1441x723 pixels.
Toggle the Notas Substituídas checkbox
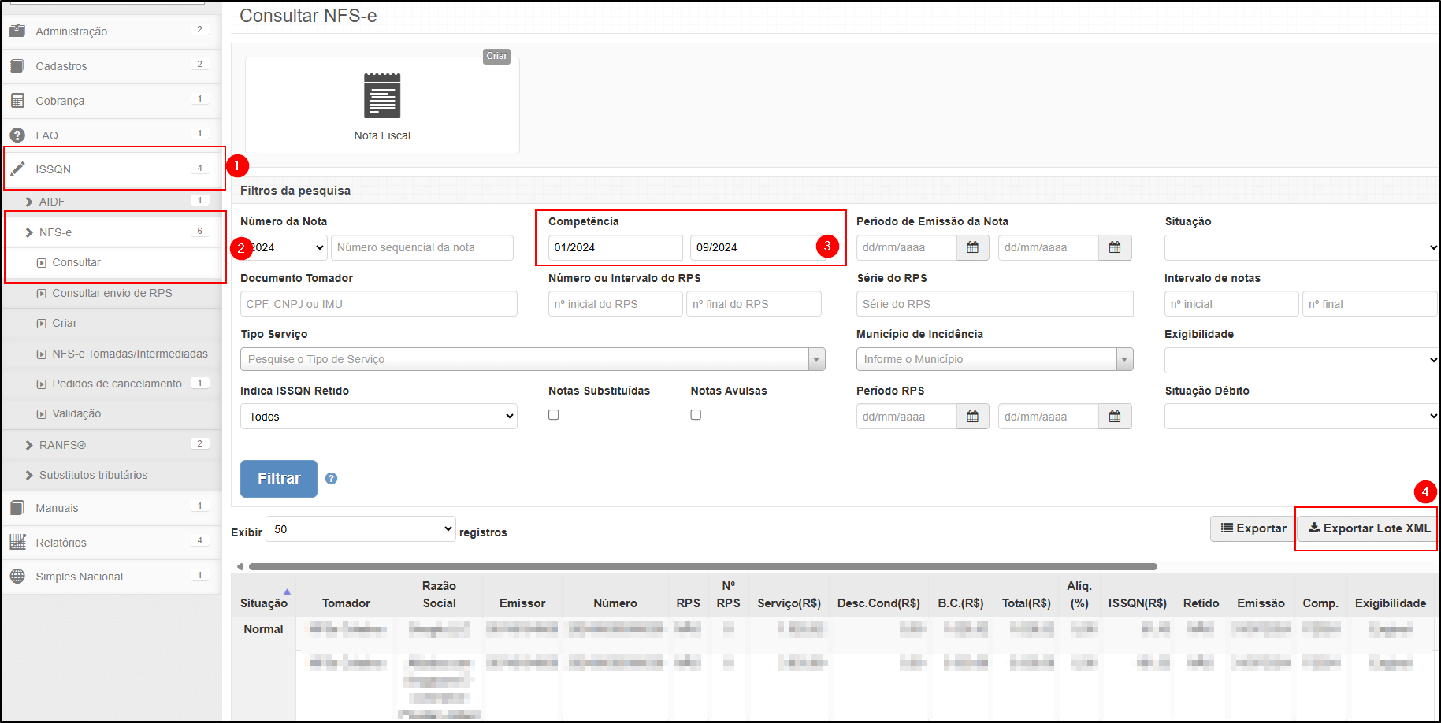tap(554, 415)
